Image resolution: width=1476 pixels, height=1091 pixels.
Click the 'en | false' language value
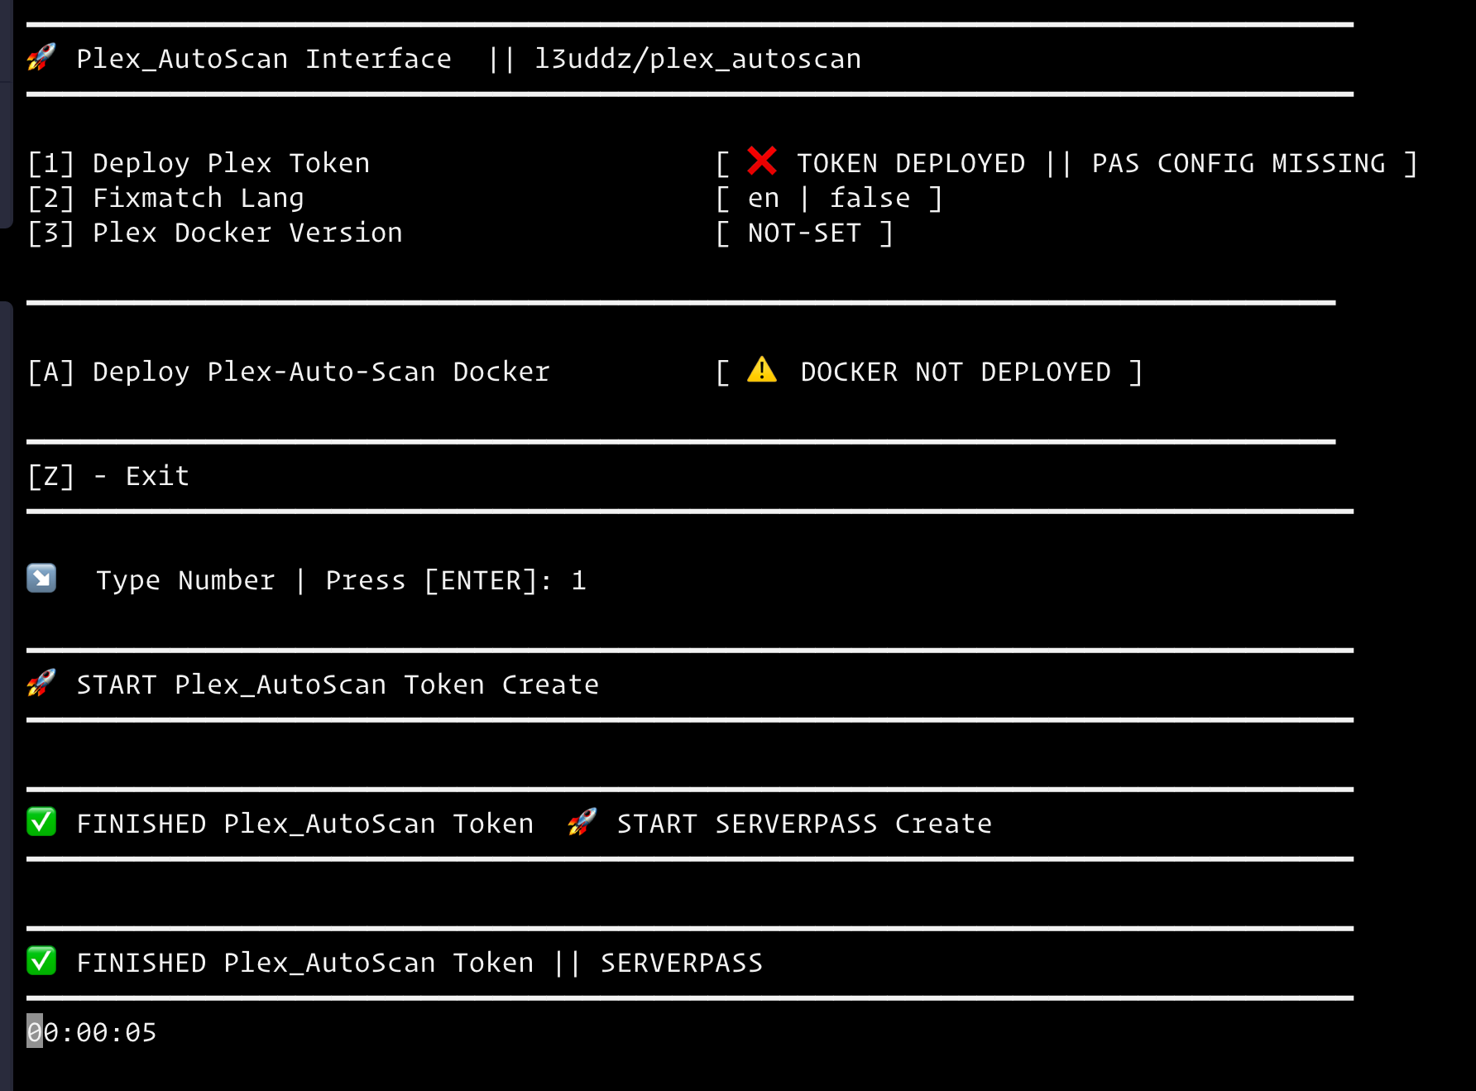[x=829, y=198]
